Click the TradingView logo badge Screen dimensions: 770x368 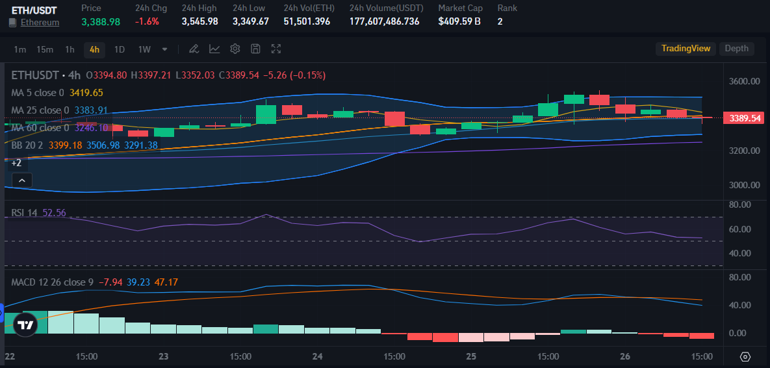25,325
